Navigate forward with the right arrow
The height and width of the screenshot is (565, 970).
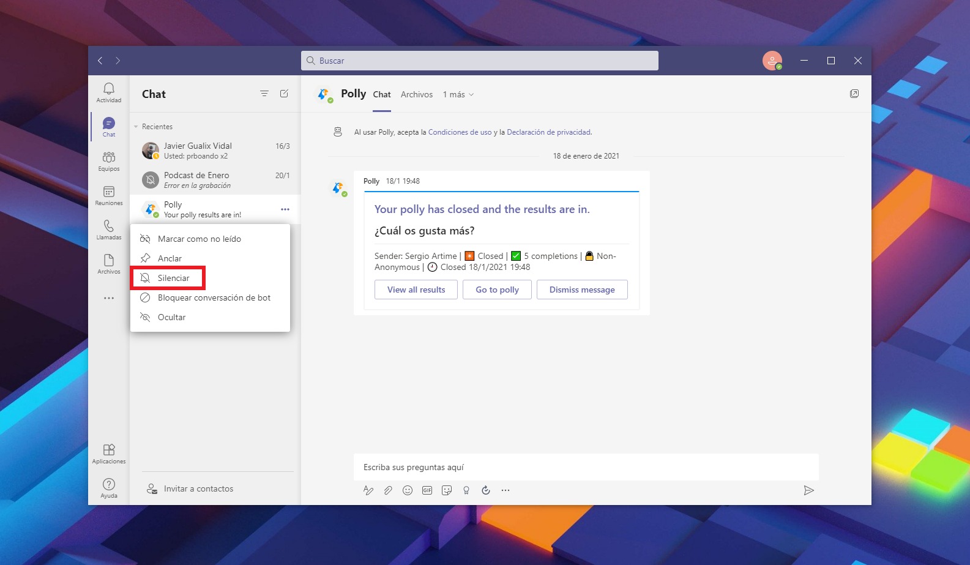(118, 61)
